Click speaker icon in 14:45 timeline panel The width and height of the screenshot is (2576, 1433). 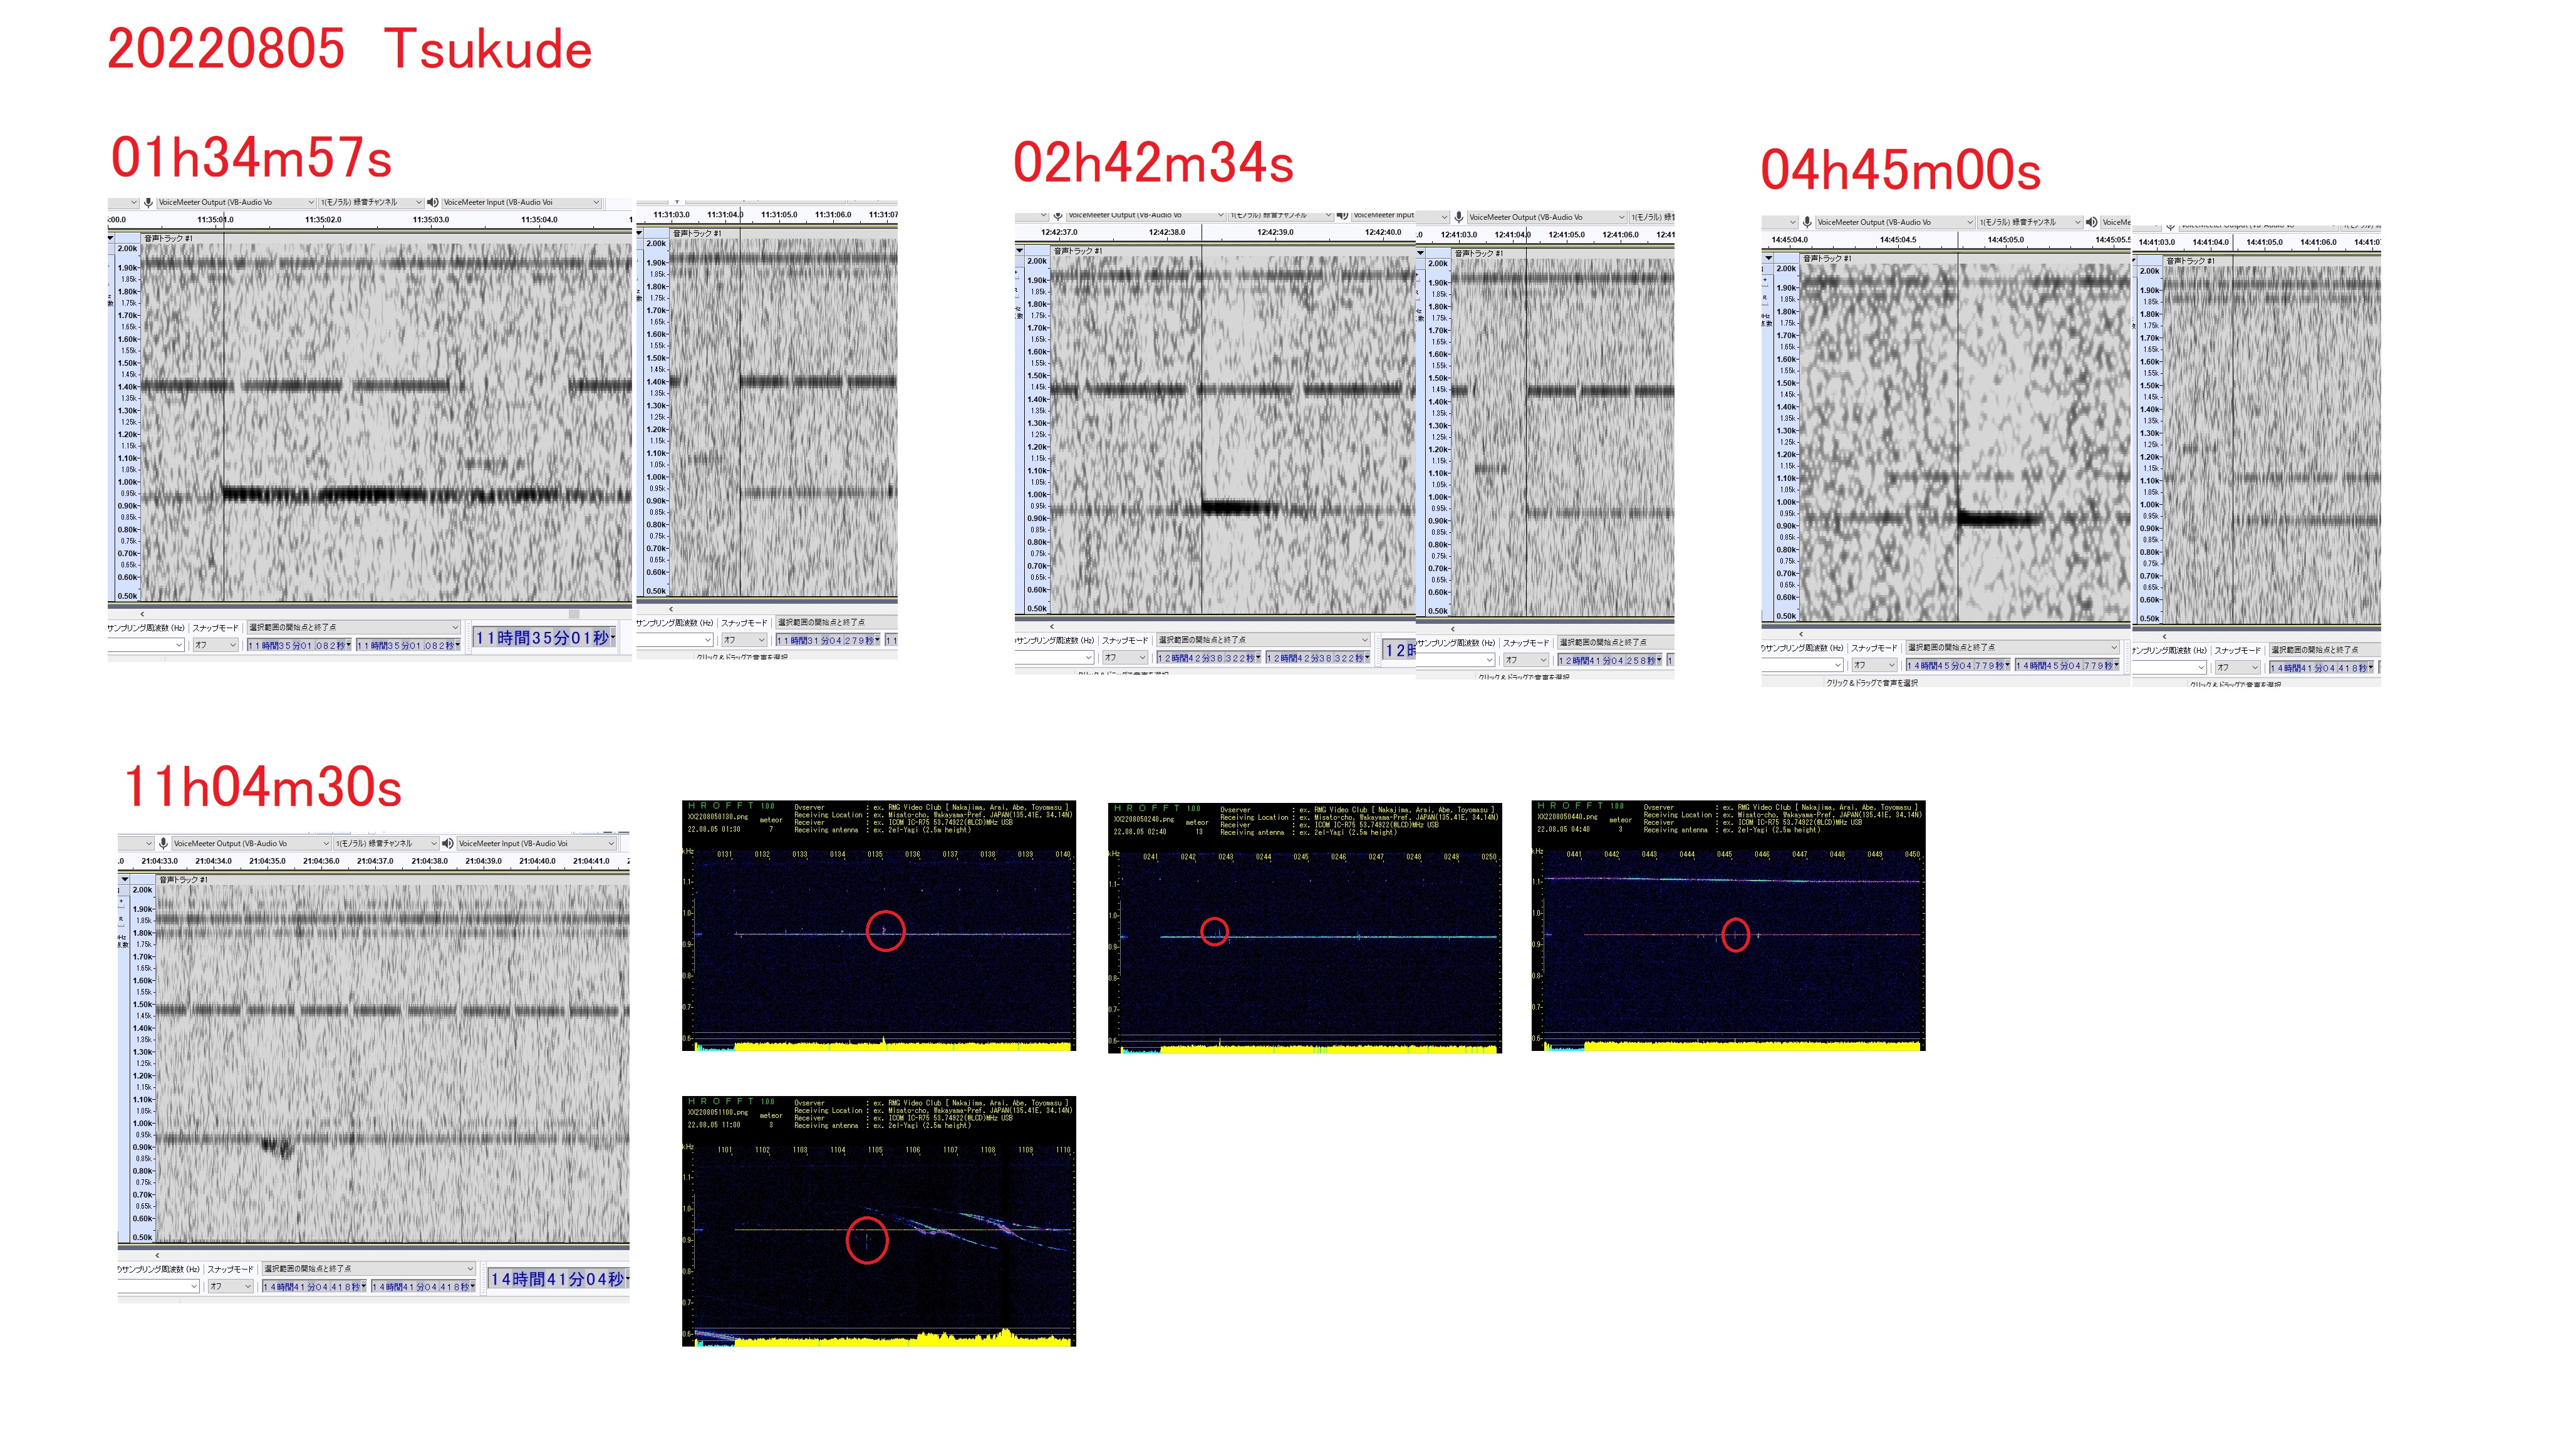(2091, 222)
